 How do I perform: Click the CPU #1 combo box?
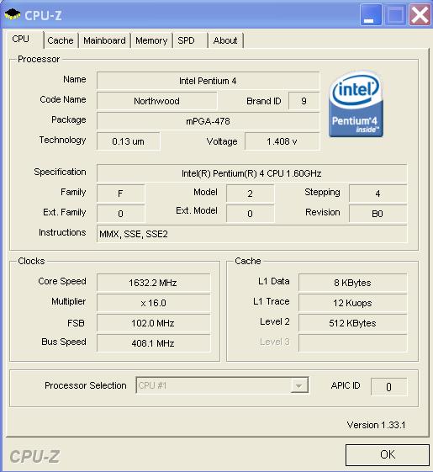(222, 385)
